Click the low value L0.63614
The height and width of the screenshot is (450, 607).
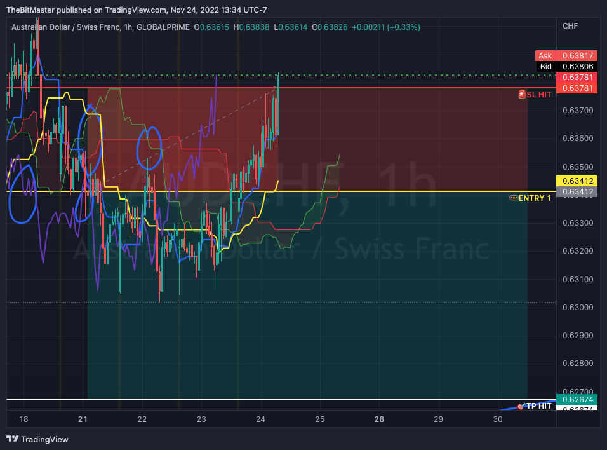(x=291, y=27)
